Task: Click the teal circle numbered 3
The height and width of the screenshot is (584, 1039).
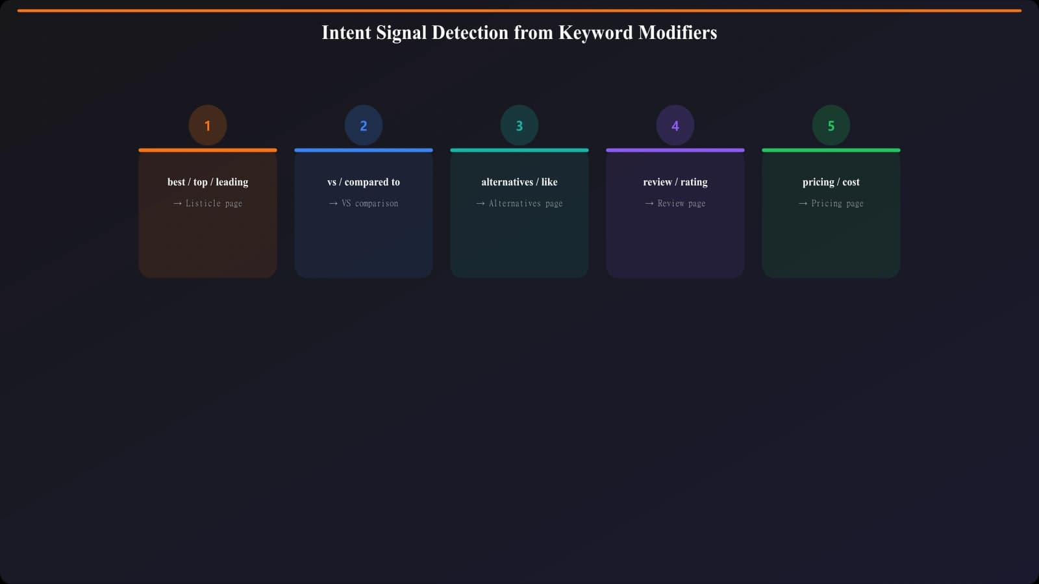Action: (519, 125)
